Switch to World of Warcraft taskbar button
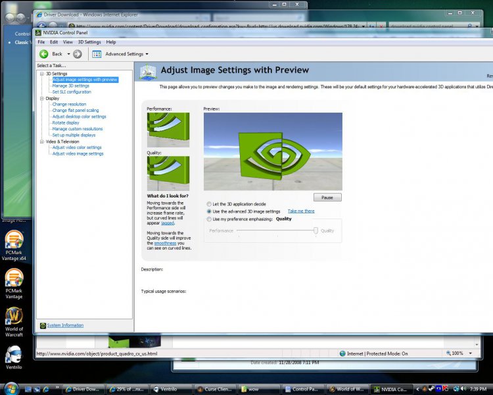 346,389
